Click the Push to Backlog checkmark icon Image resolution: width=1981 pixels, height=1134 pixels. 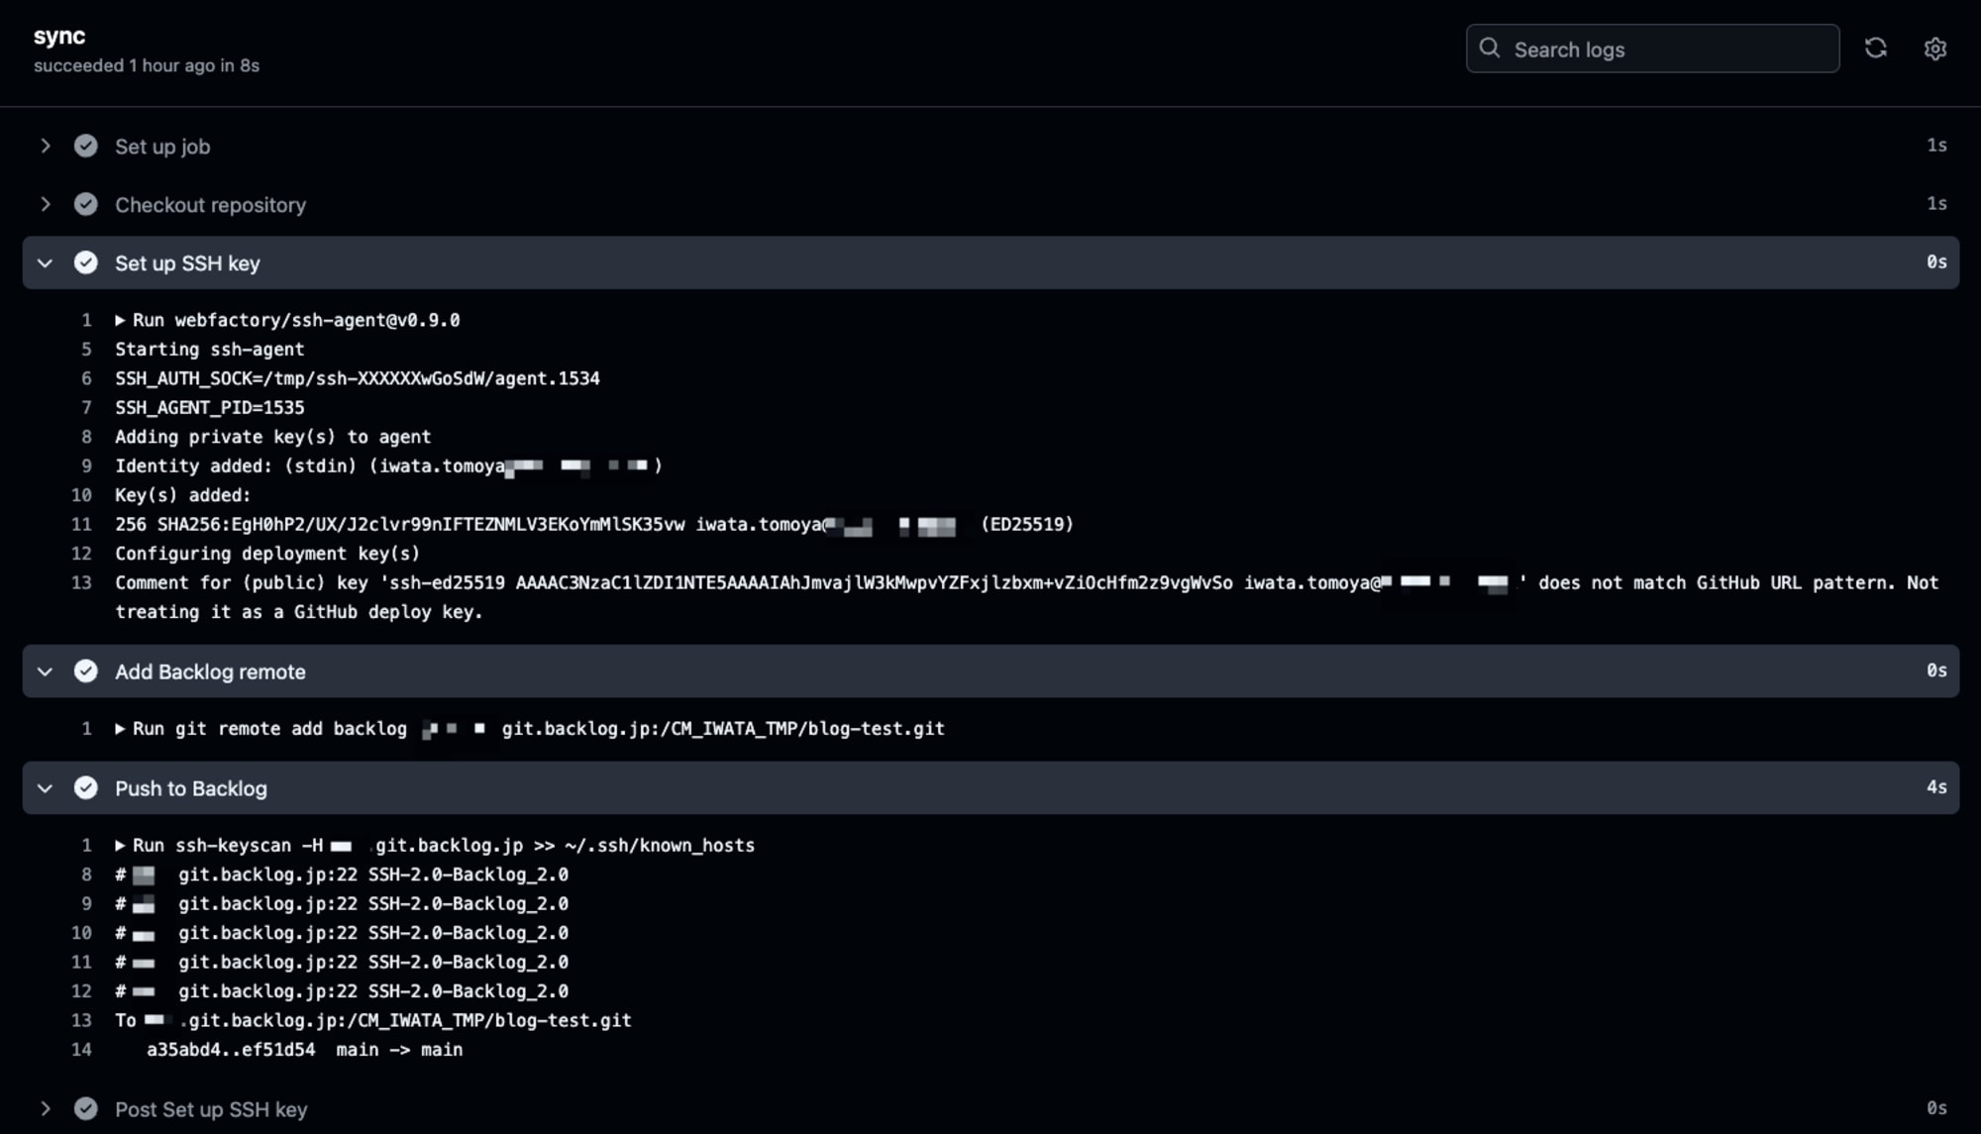pos(86,788)
